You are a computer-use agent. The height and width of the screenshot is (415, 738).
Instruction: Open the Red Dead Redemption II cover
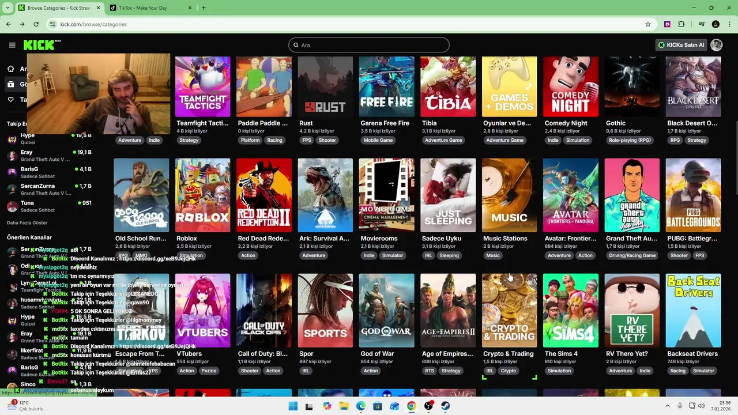(x=264, y=195)
